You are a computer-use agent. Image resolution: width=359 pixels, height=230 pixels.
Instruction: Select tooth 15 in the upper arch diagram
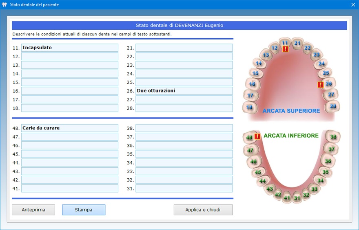255,73
